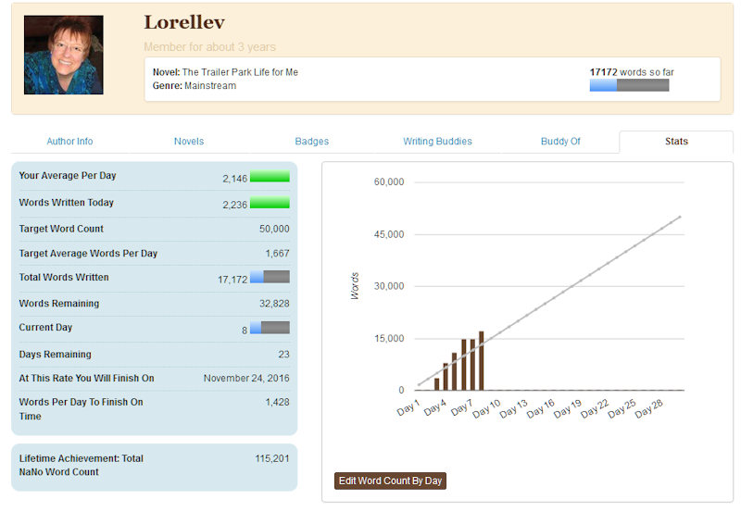Switch to the Novels tab
Viewport: 741px width, 512px height.
pyautogui.click(x=189, y=142)
